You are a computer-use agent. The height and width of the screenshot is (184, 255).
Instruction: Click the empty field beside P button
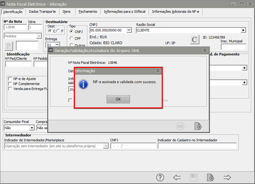[27, 46]
